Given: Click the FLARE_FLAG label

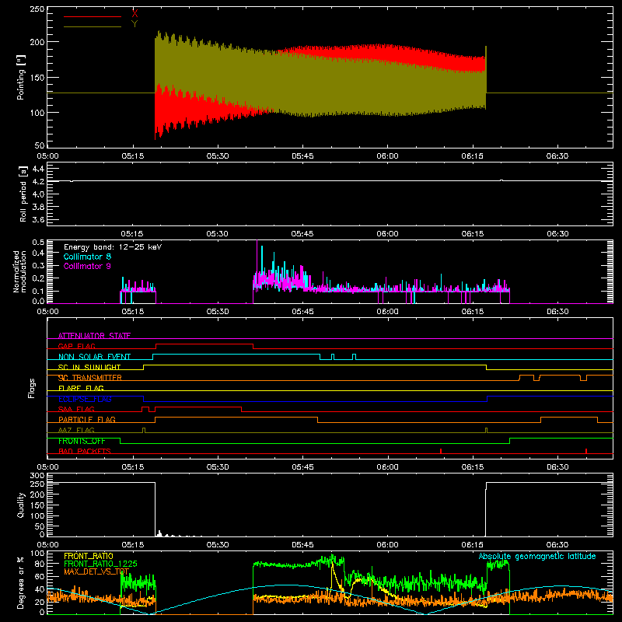Looking at the screenshot, I should click(81, 388).
